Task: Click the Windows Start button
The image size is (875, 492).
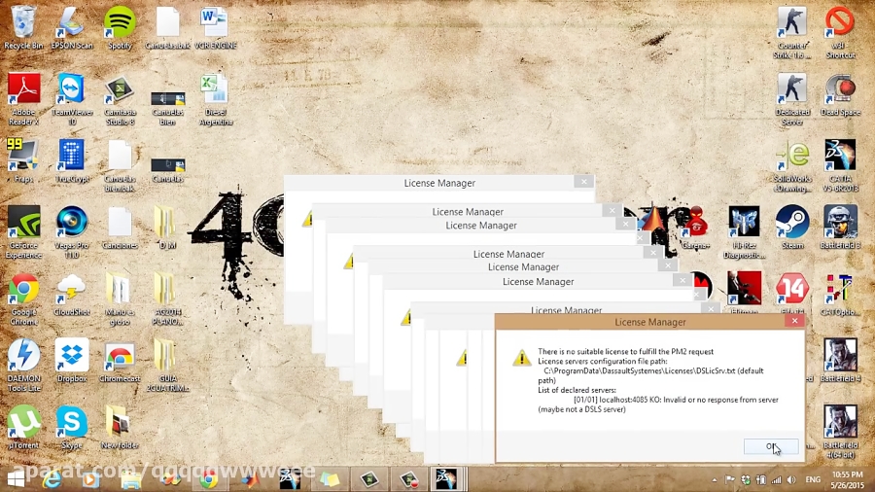Action: click(x=17, y=478)
